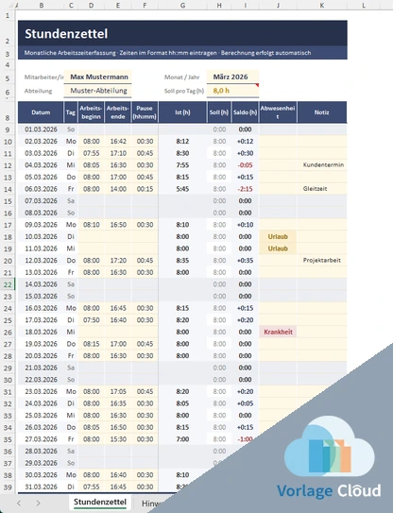Go to the next sheet with right arrow

click(39, 504)
